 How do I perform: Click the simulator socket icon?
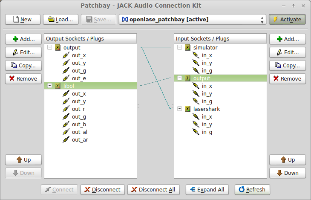pos(188,48)
